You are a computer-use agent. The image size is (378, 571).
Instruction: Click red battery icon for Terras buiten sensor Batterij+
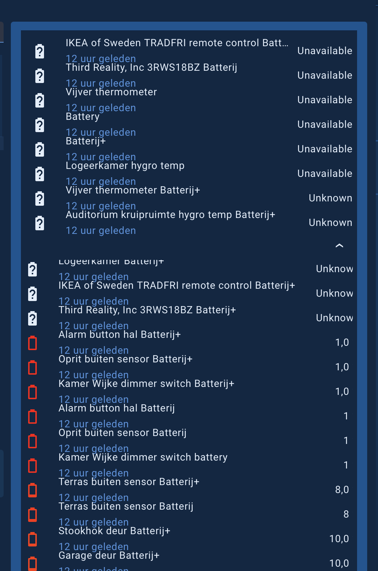32,490
